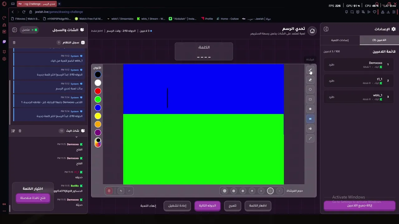The image size is (399, 224).
Task: Choose the outlined circle shape tool
Action: pyautogui.click(x=310, y=90)
